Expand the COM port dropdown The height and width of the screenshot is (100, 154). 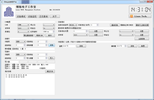[23, 25]
